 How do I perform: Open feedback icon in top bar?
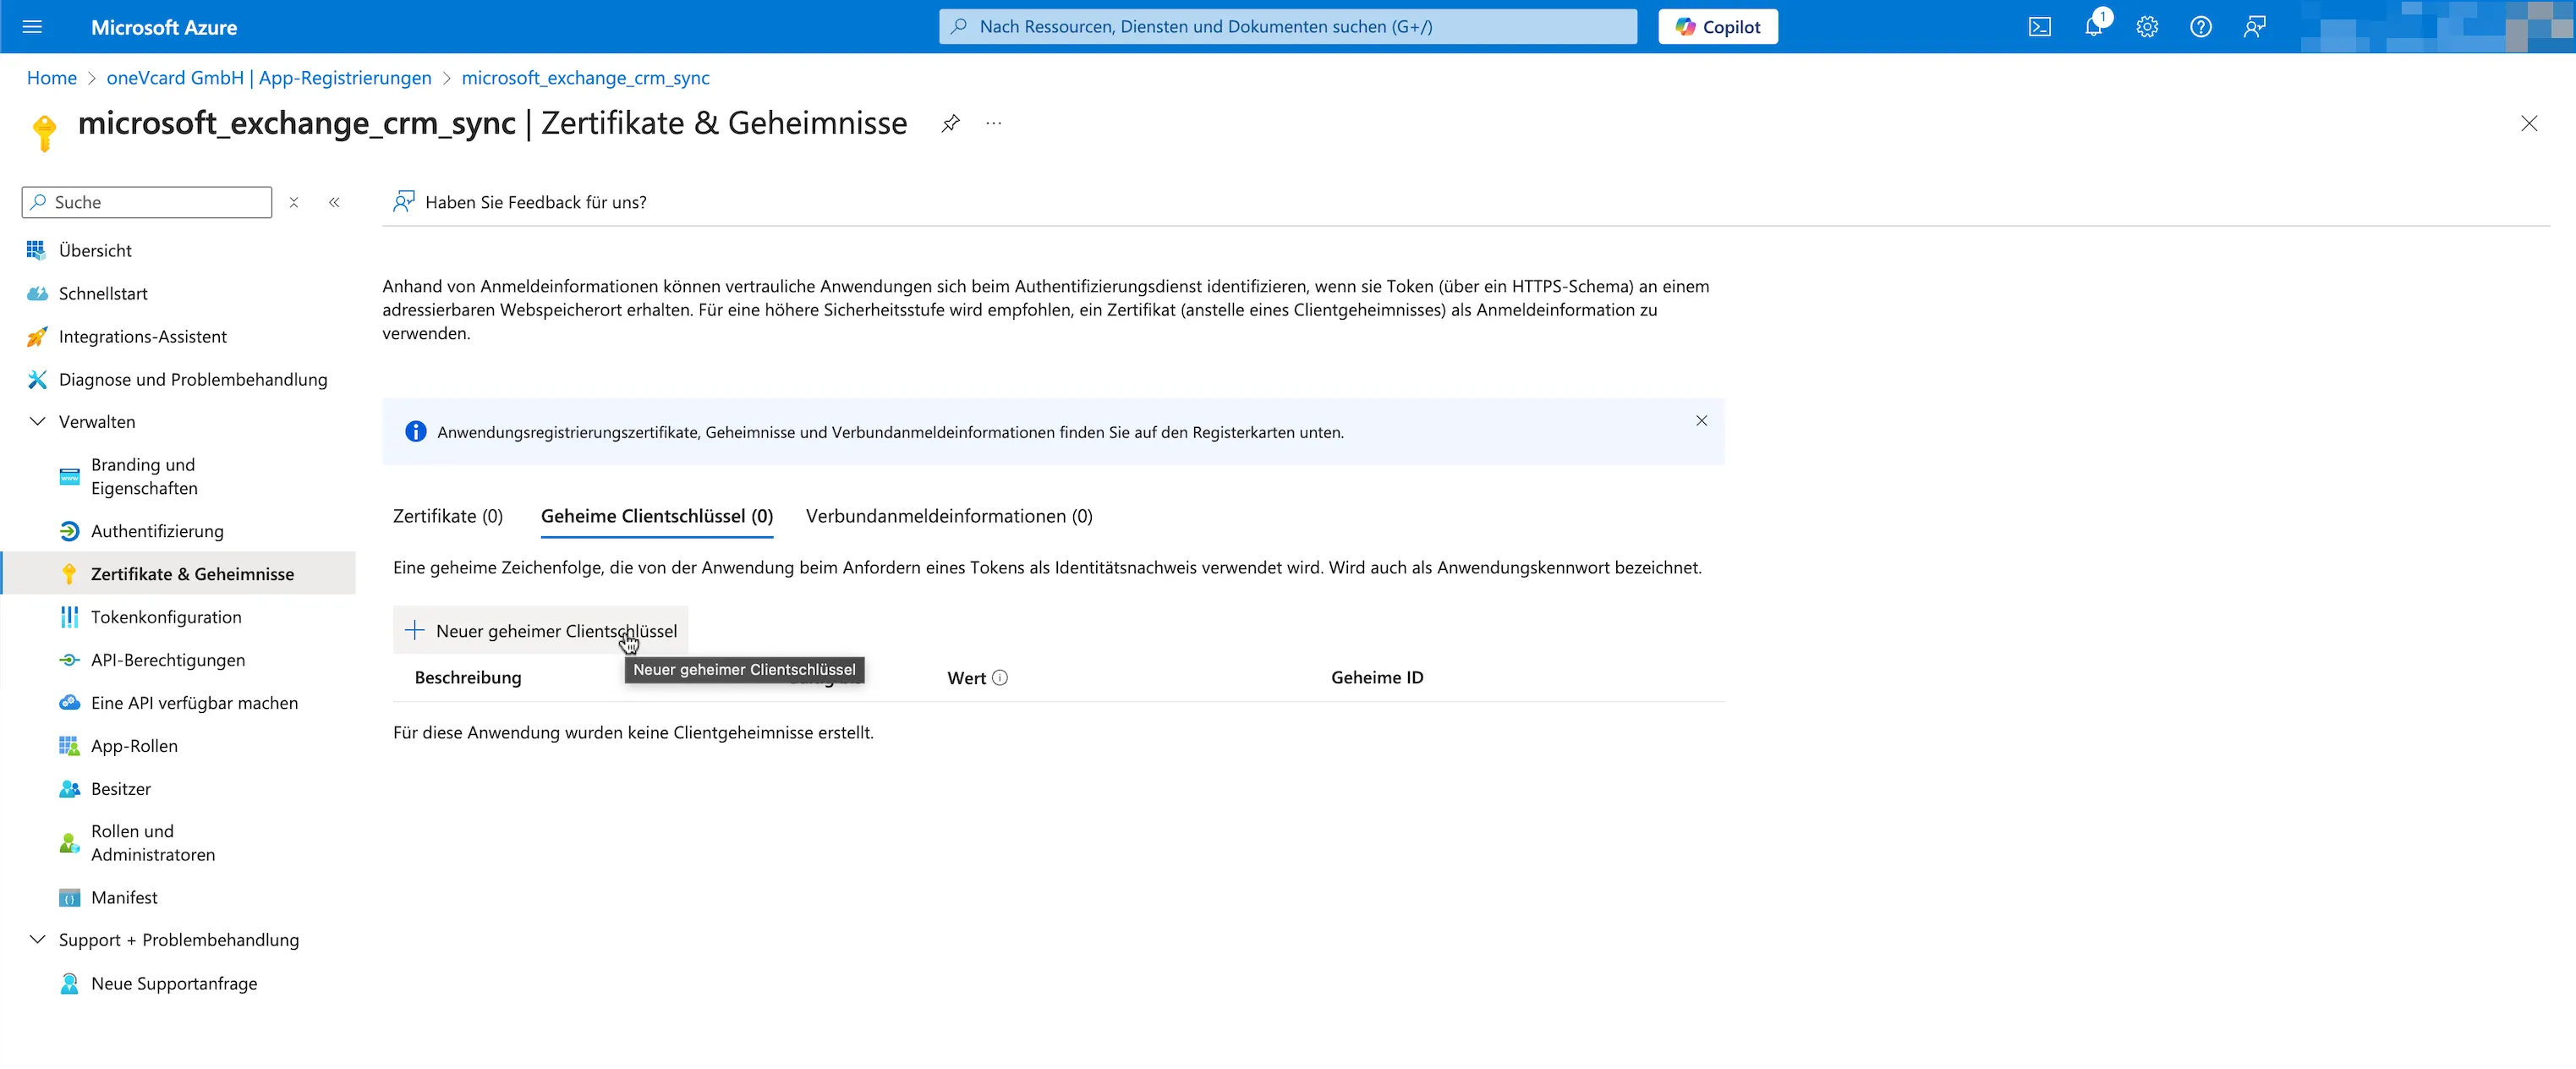point(2254,27)
